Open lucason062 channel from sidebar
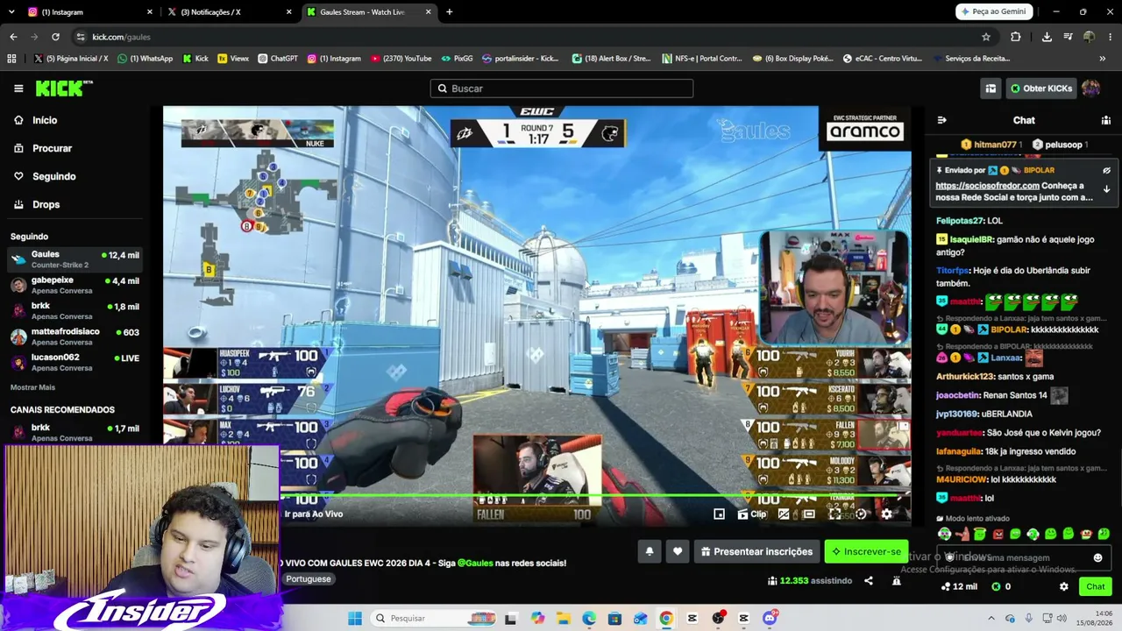The image size is (1122, 631). pyautogui.click(x=75, y=362)
